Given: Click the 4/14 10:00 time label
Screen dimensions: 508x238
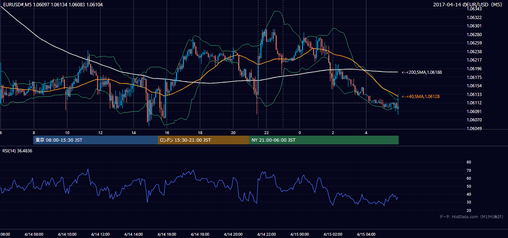Looking at the screenshot, I should (x=67, y=234).
